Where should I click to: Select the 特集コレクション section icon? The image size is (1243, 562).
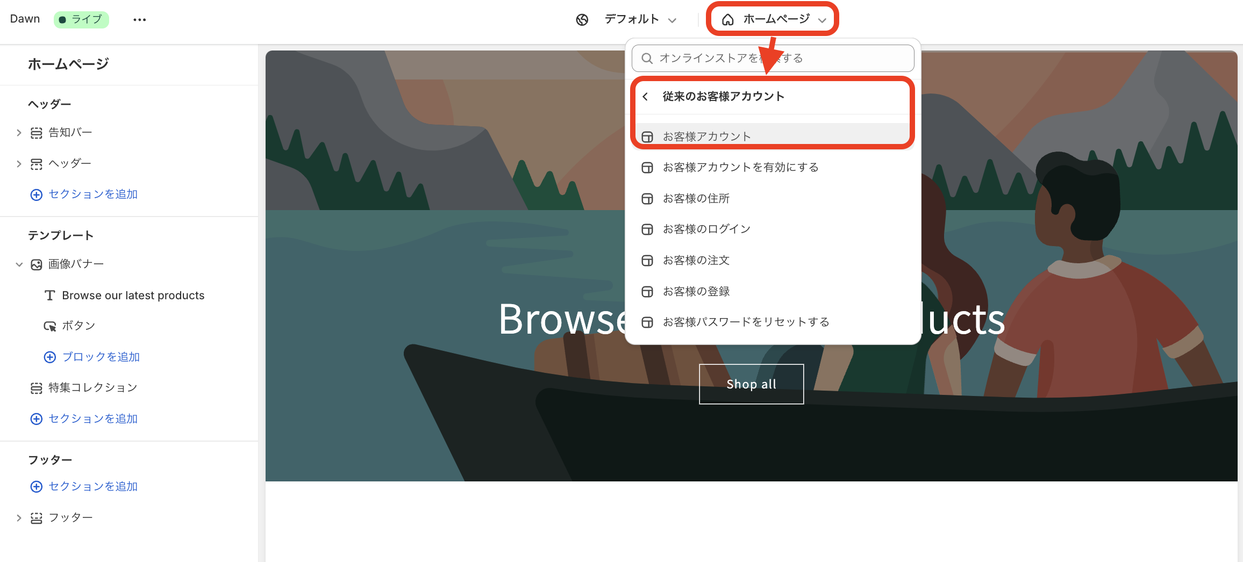[36, 387]
